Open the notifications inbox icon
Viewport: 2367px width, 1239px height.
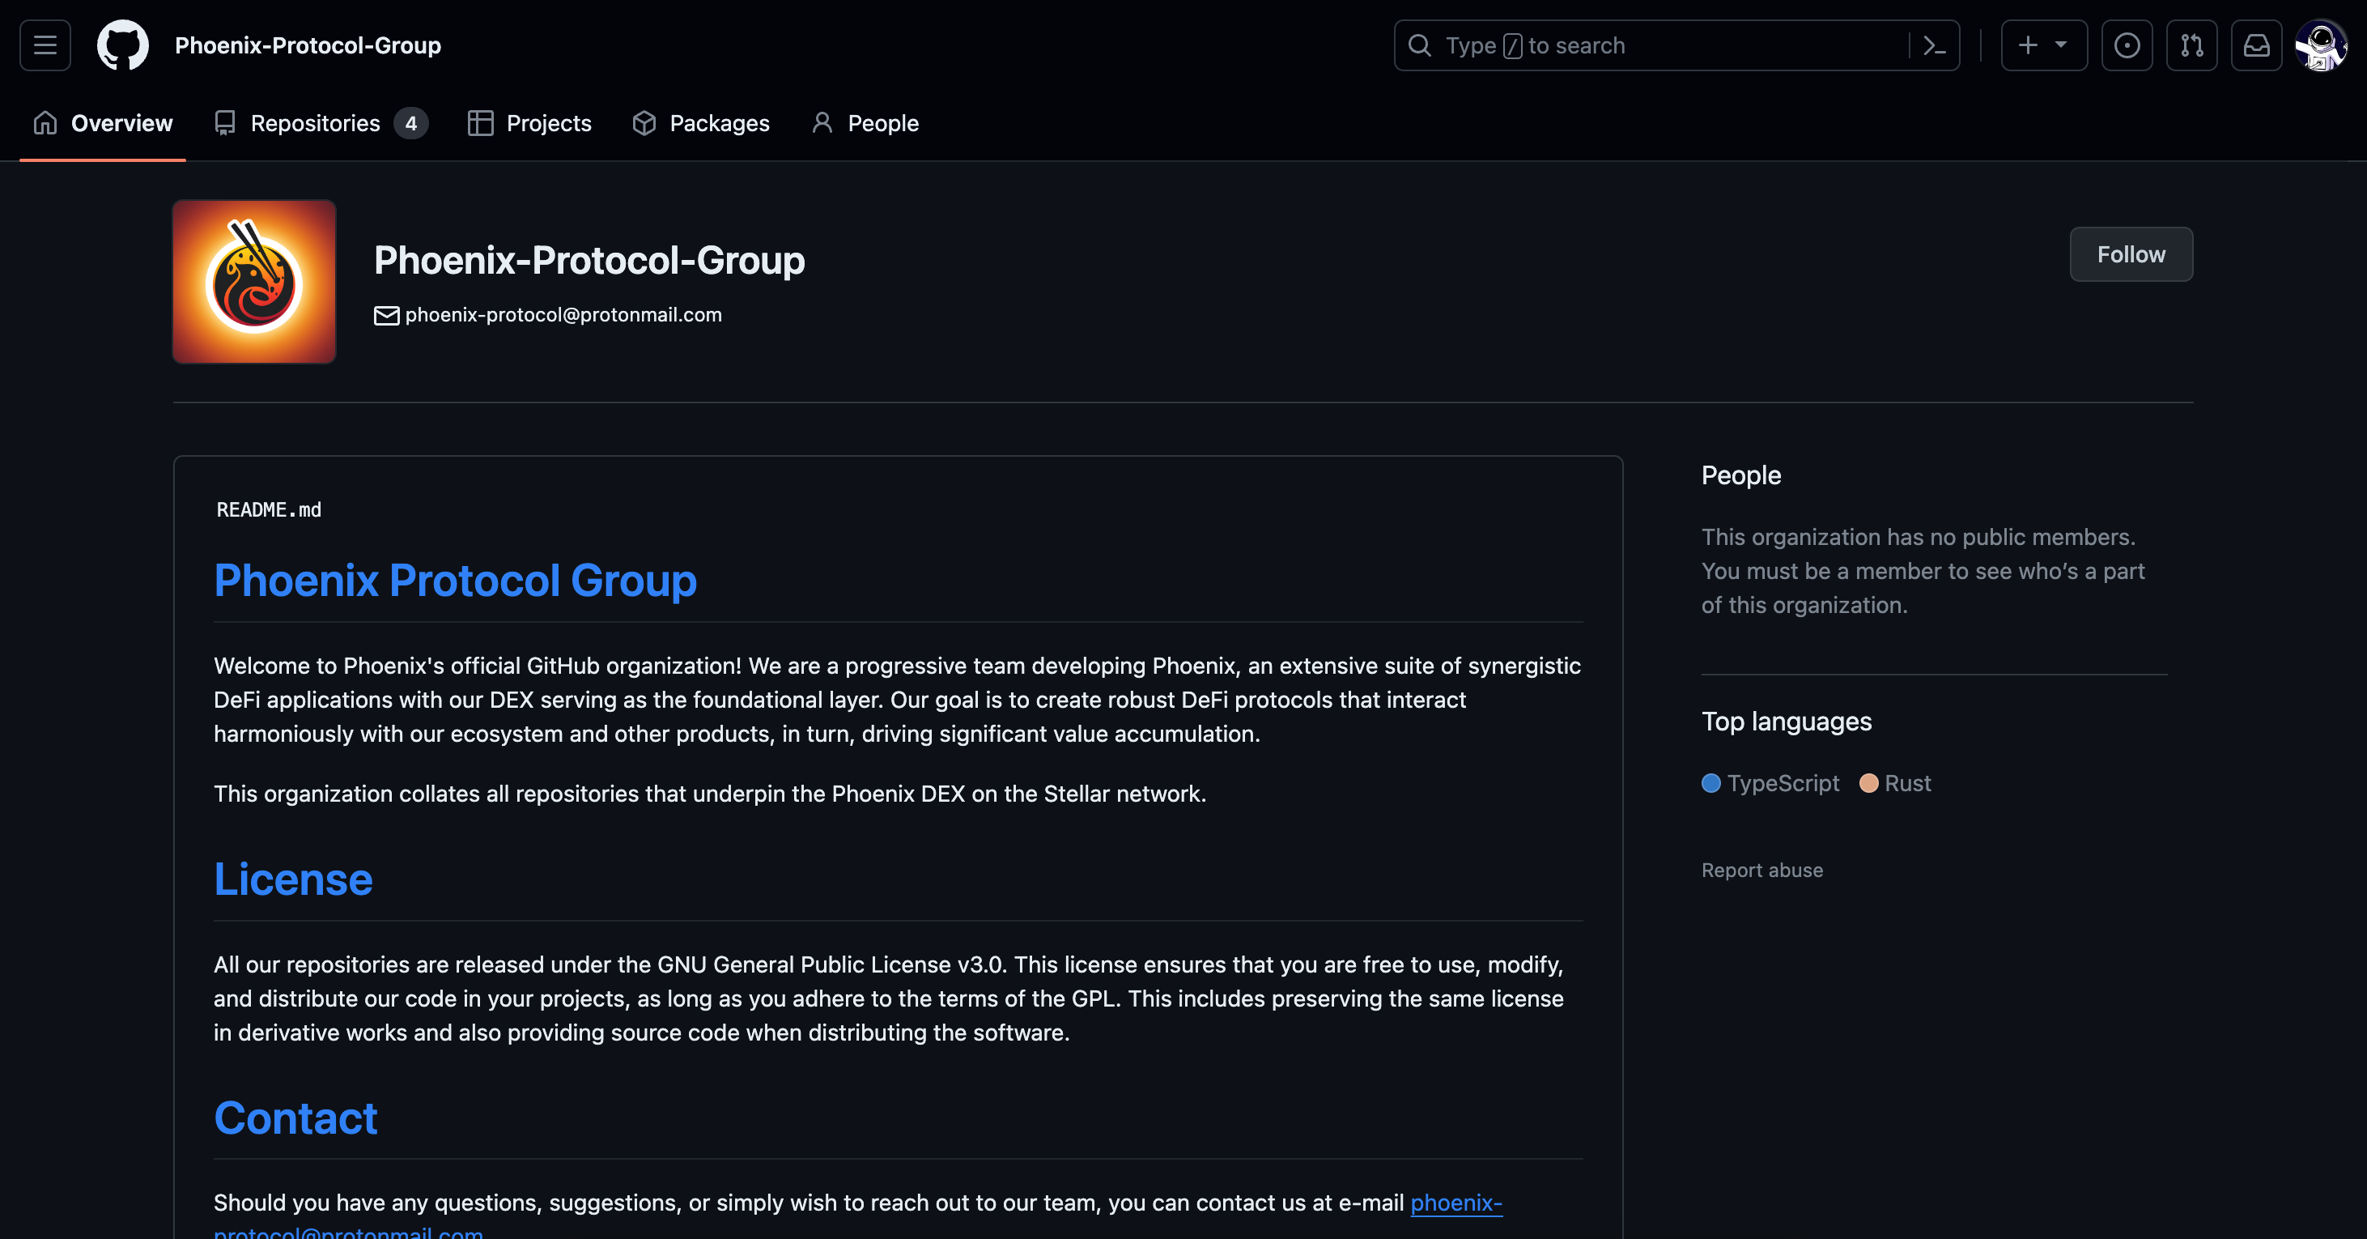[x=2257, y=45]
